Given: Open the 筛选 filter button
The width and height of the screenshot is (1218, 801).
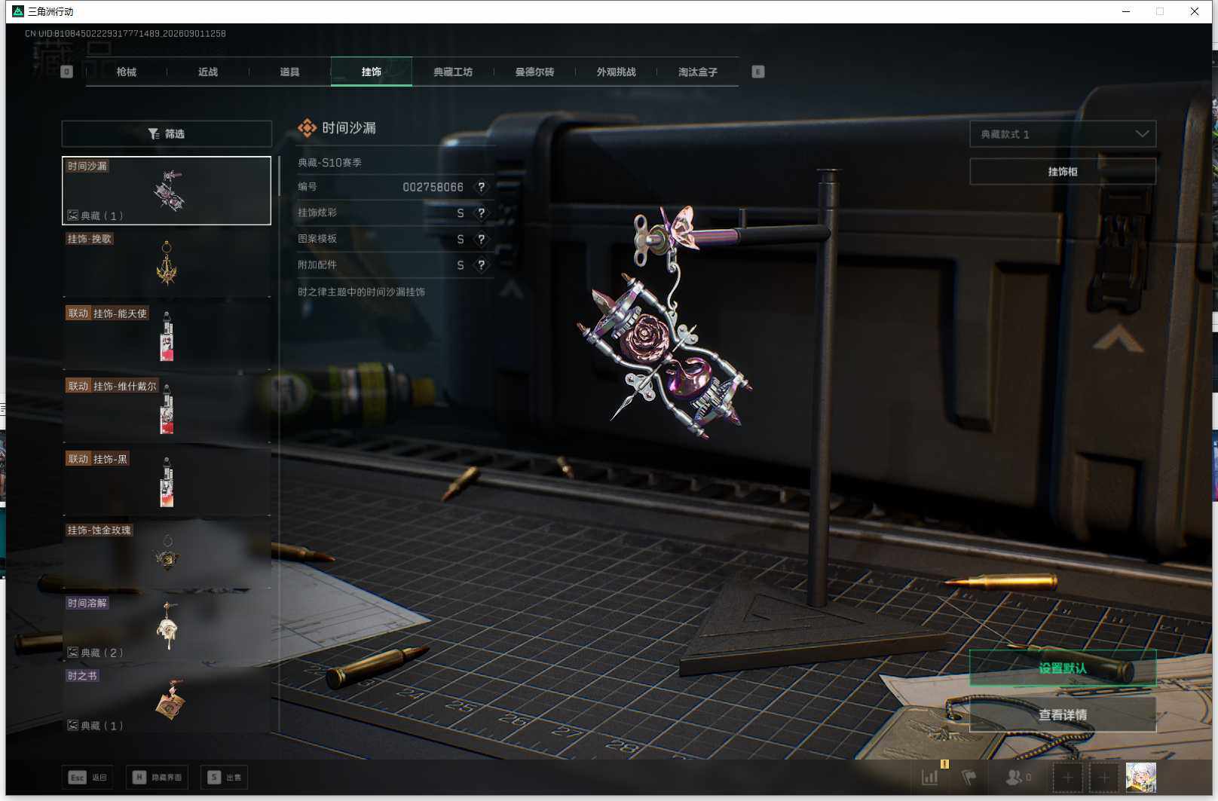Looking at the screenshot, I should click(x=167, y=133).
